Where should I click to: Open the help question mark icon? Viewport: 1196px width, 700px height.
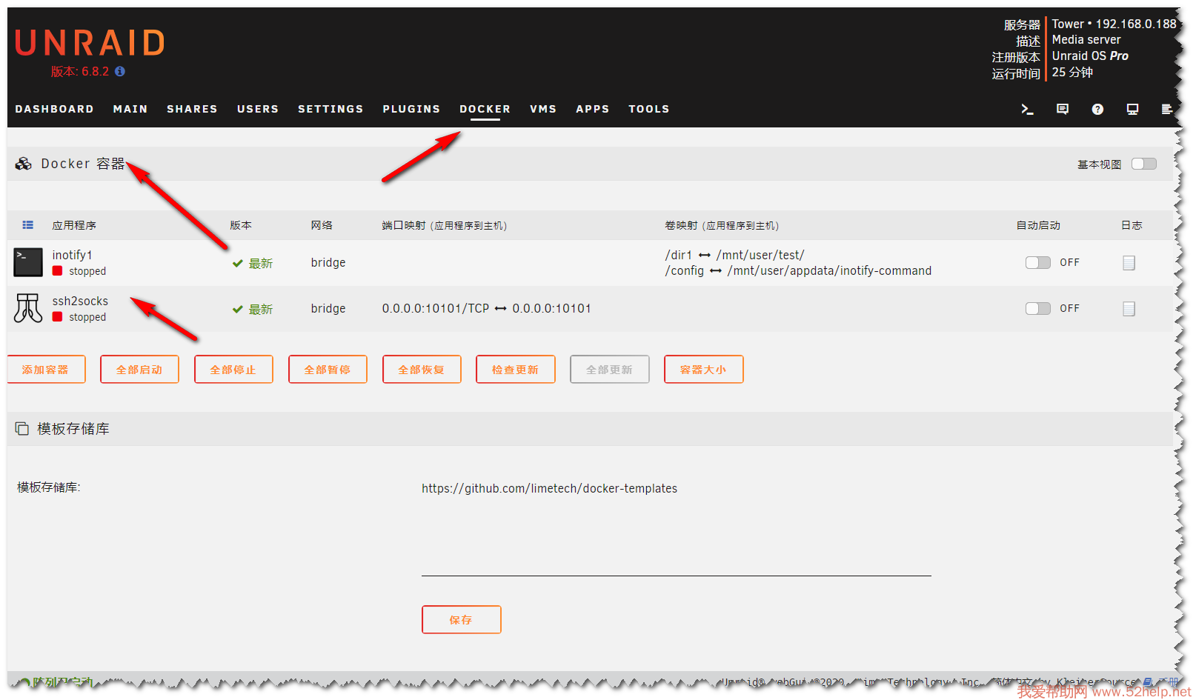click(x=1097, y=109)
